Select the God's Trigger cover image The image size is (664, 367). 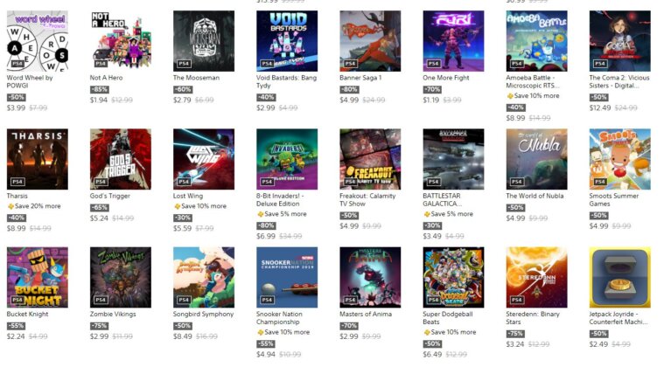coord(121,159)
